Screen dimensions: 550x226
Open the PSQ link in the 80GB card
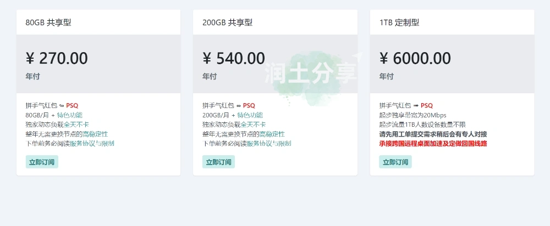click(x=72, y=105)
